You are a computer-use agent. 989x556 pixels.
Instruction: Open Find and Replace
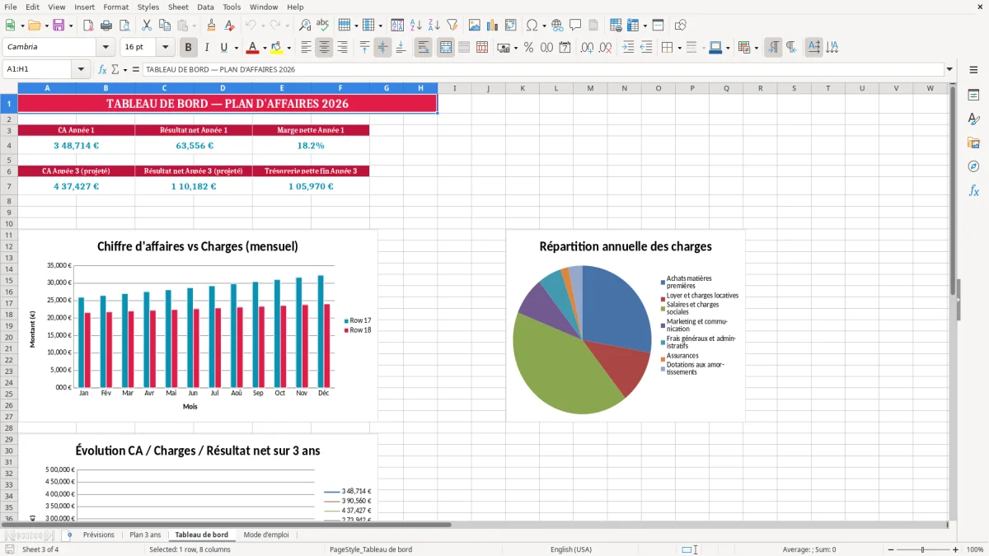point(305,26)
